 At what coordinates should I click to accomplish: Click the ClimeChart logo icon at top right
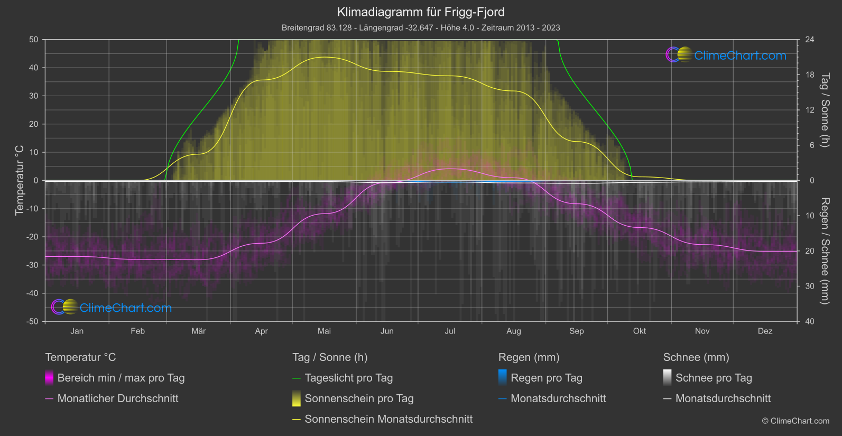tap(679, 55)
